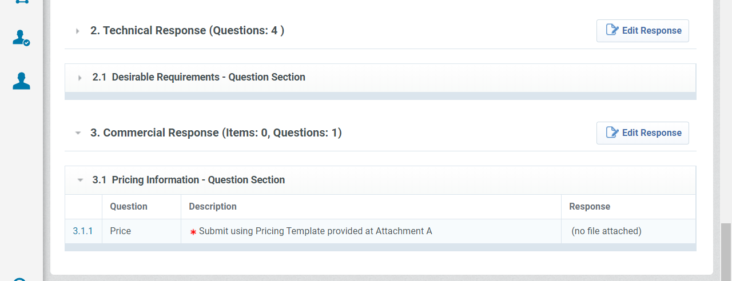Image resolution: width=732 pixels, height=281 pixels.
Task: Click the partially visible top sidebar icon
Action: (21, 2)
